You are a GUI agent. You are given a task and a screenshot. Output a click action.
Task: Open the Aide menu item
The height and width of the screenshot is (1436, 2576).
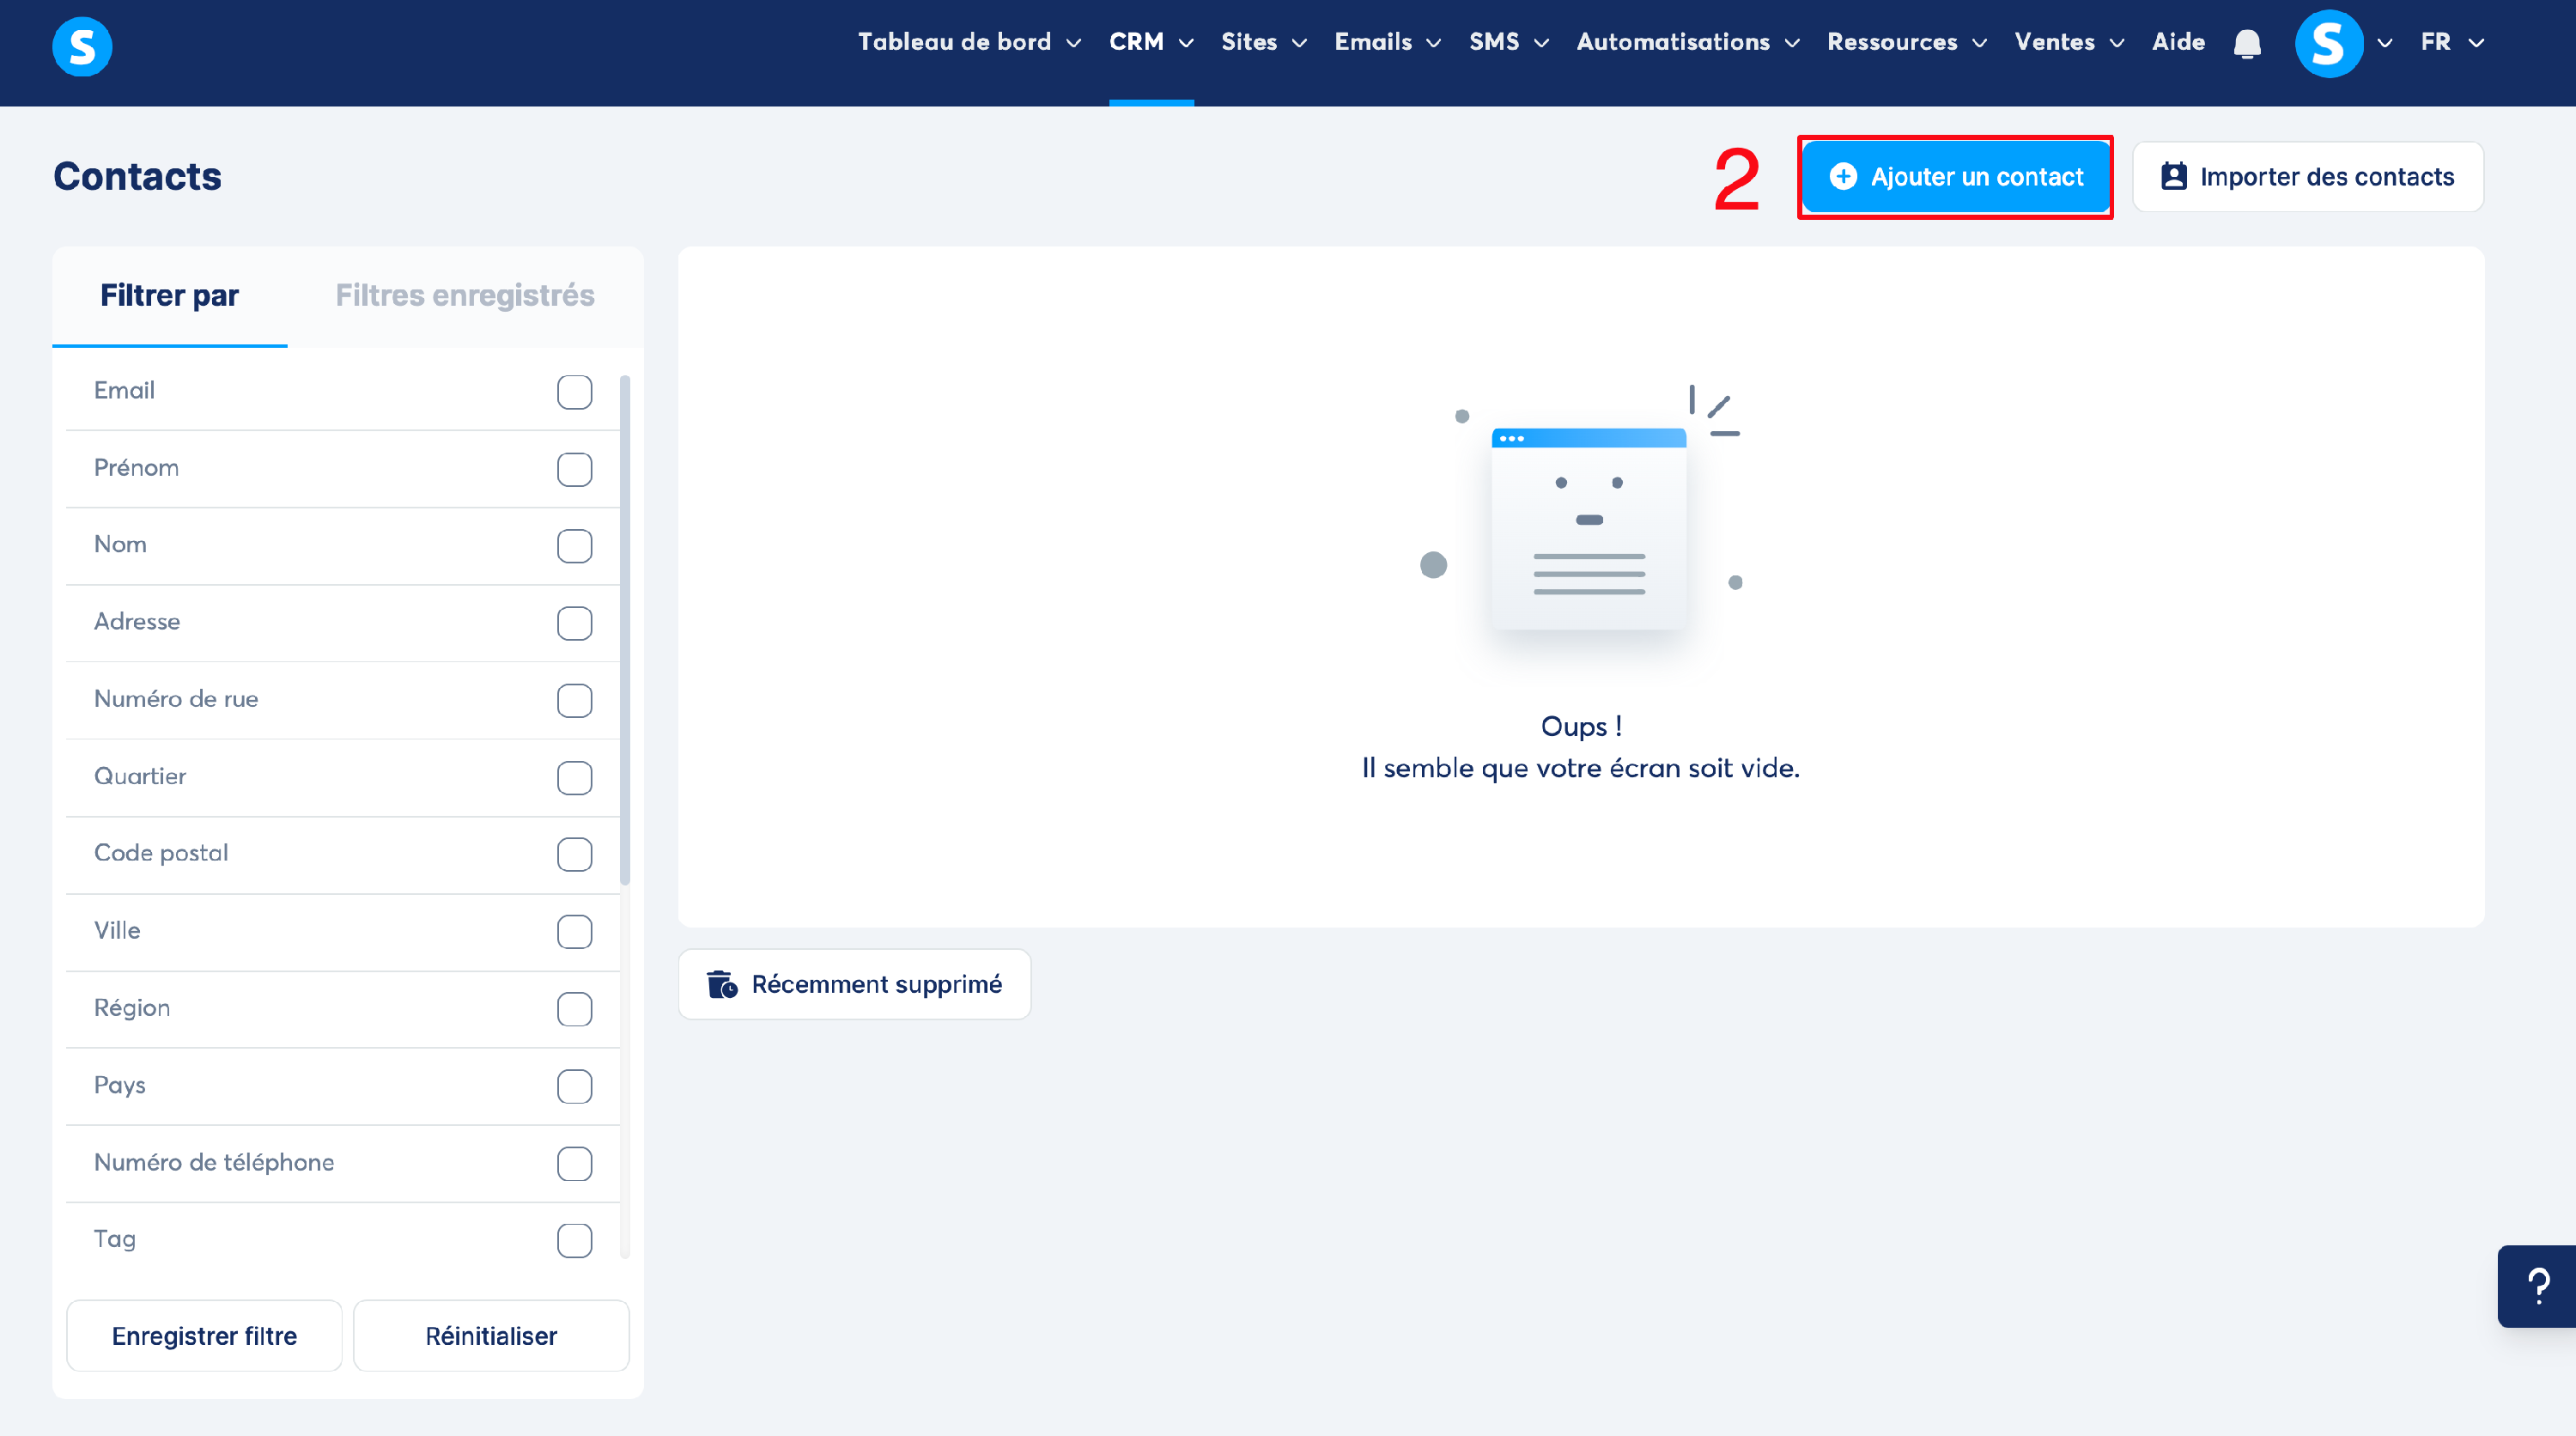coord(2178,42)
